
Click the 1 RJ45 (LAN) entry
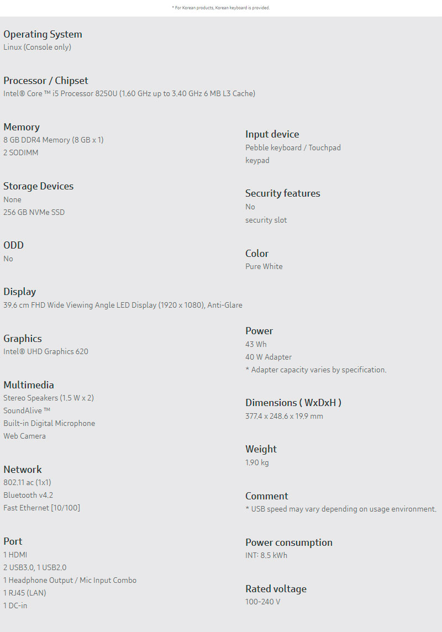[x=25, y=593]
